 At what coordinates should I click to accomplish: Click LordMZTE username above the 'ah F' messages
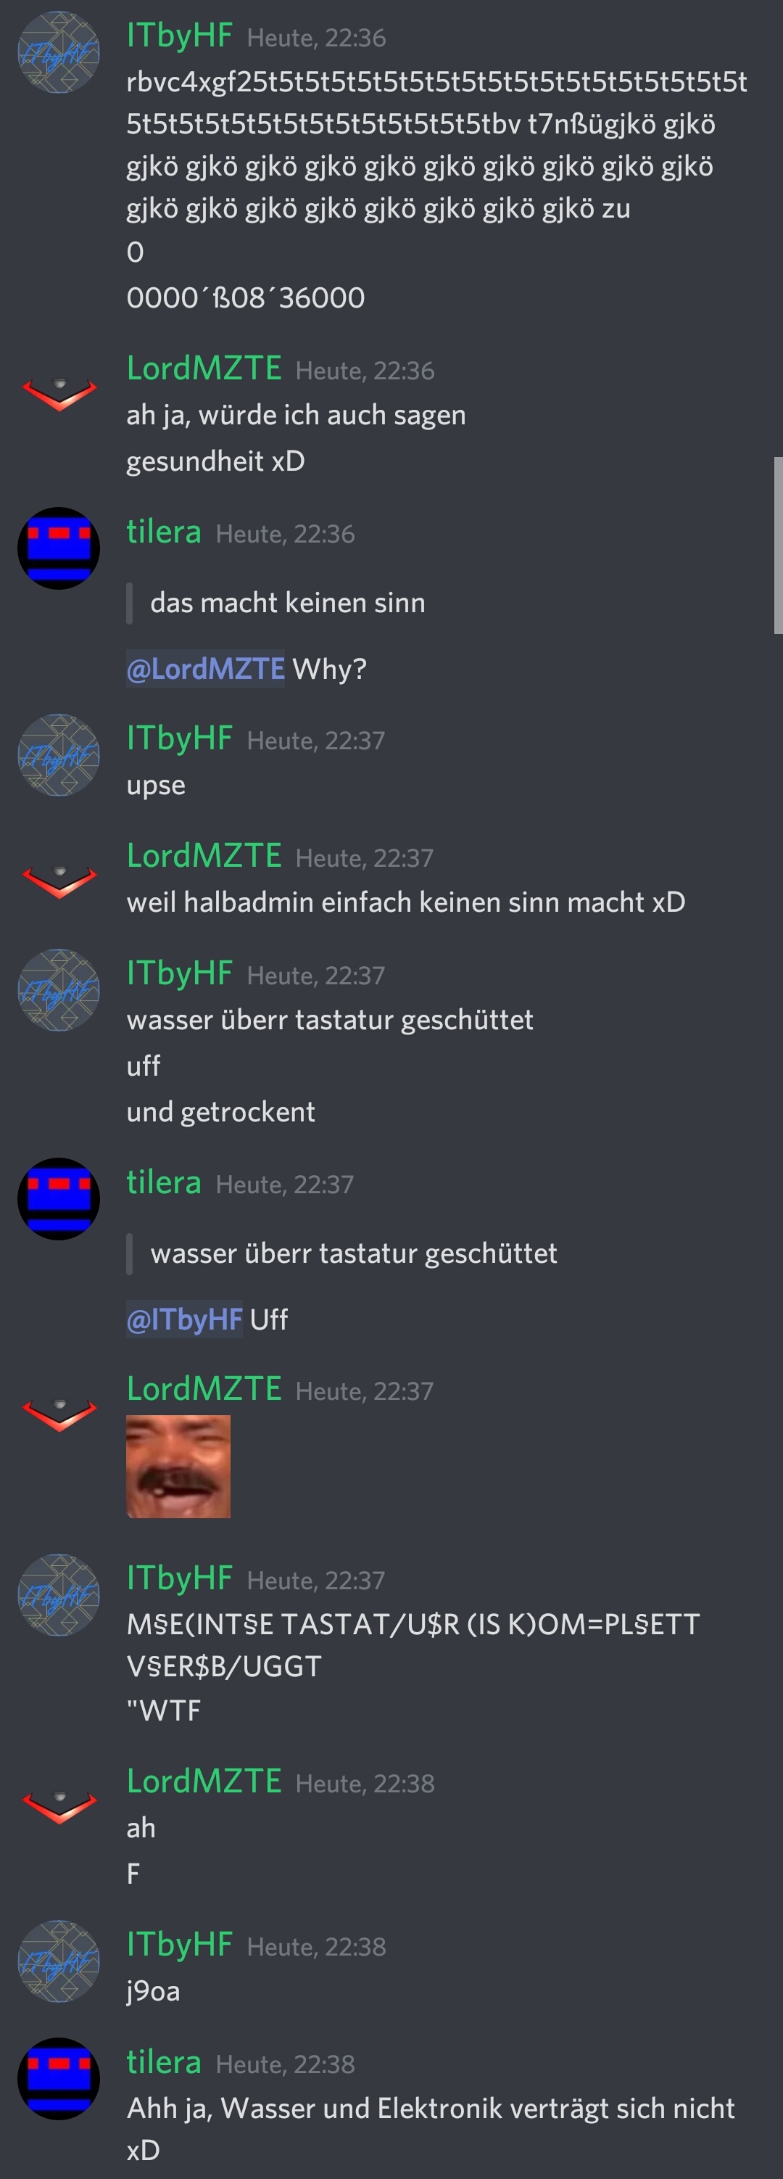pos(204,1781)
